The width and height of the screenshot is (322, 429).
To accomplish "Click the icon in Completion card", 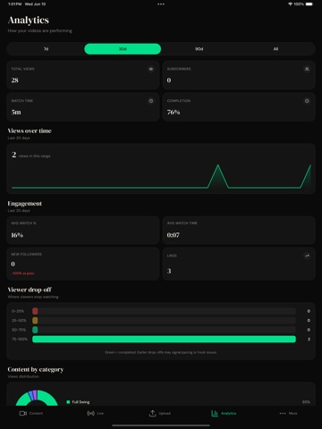I will (x=307, y=101).
